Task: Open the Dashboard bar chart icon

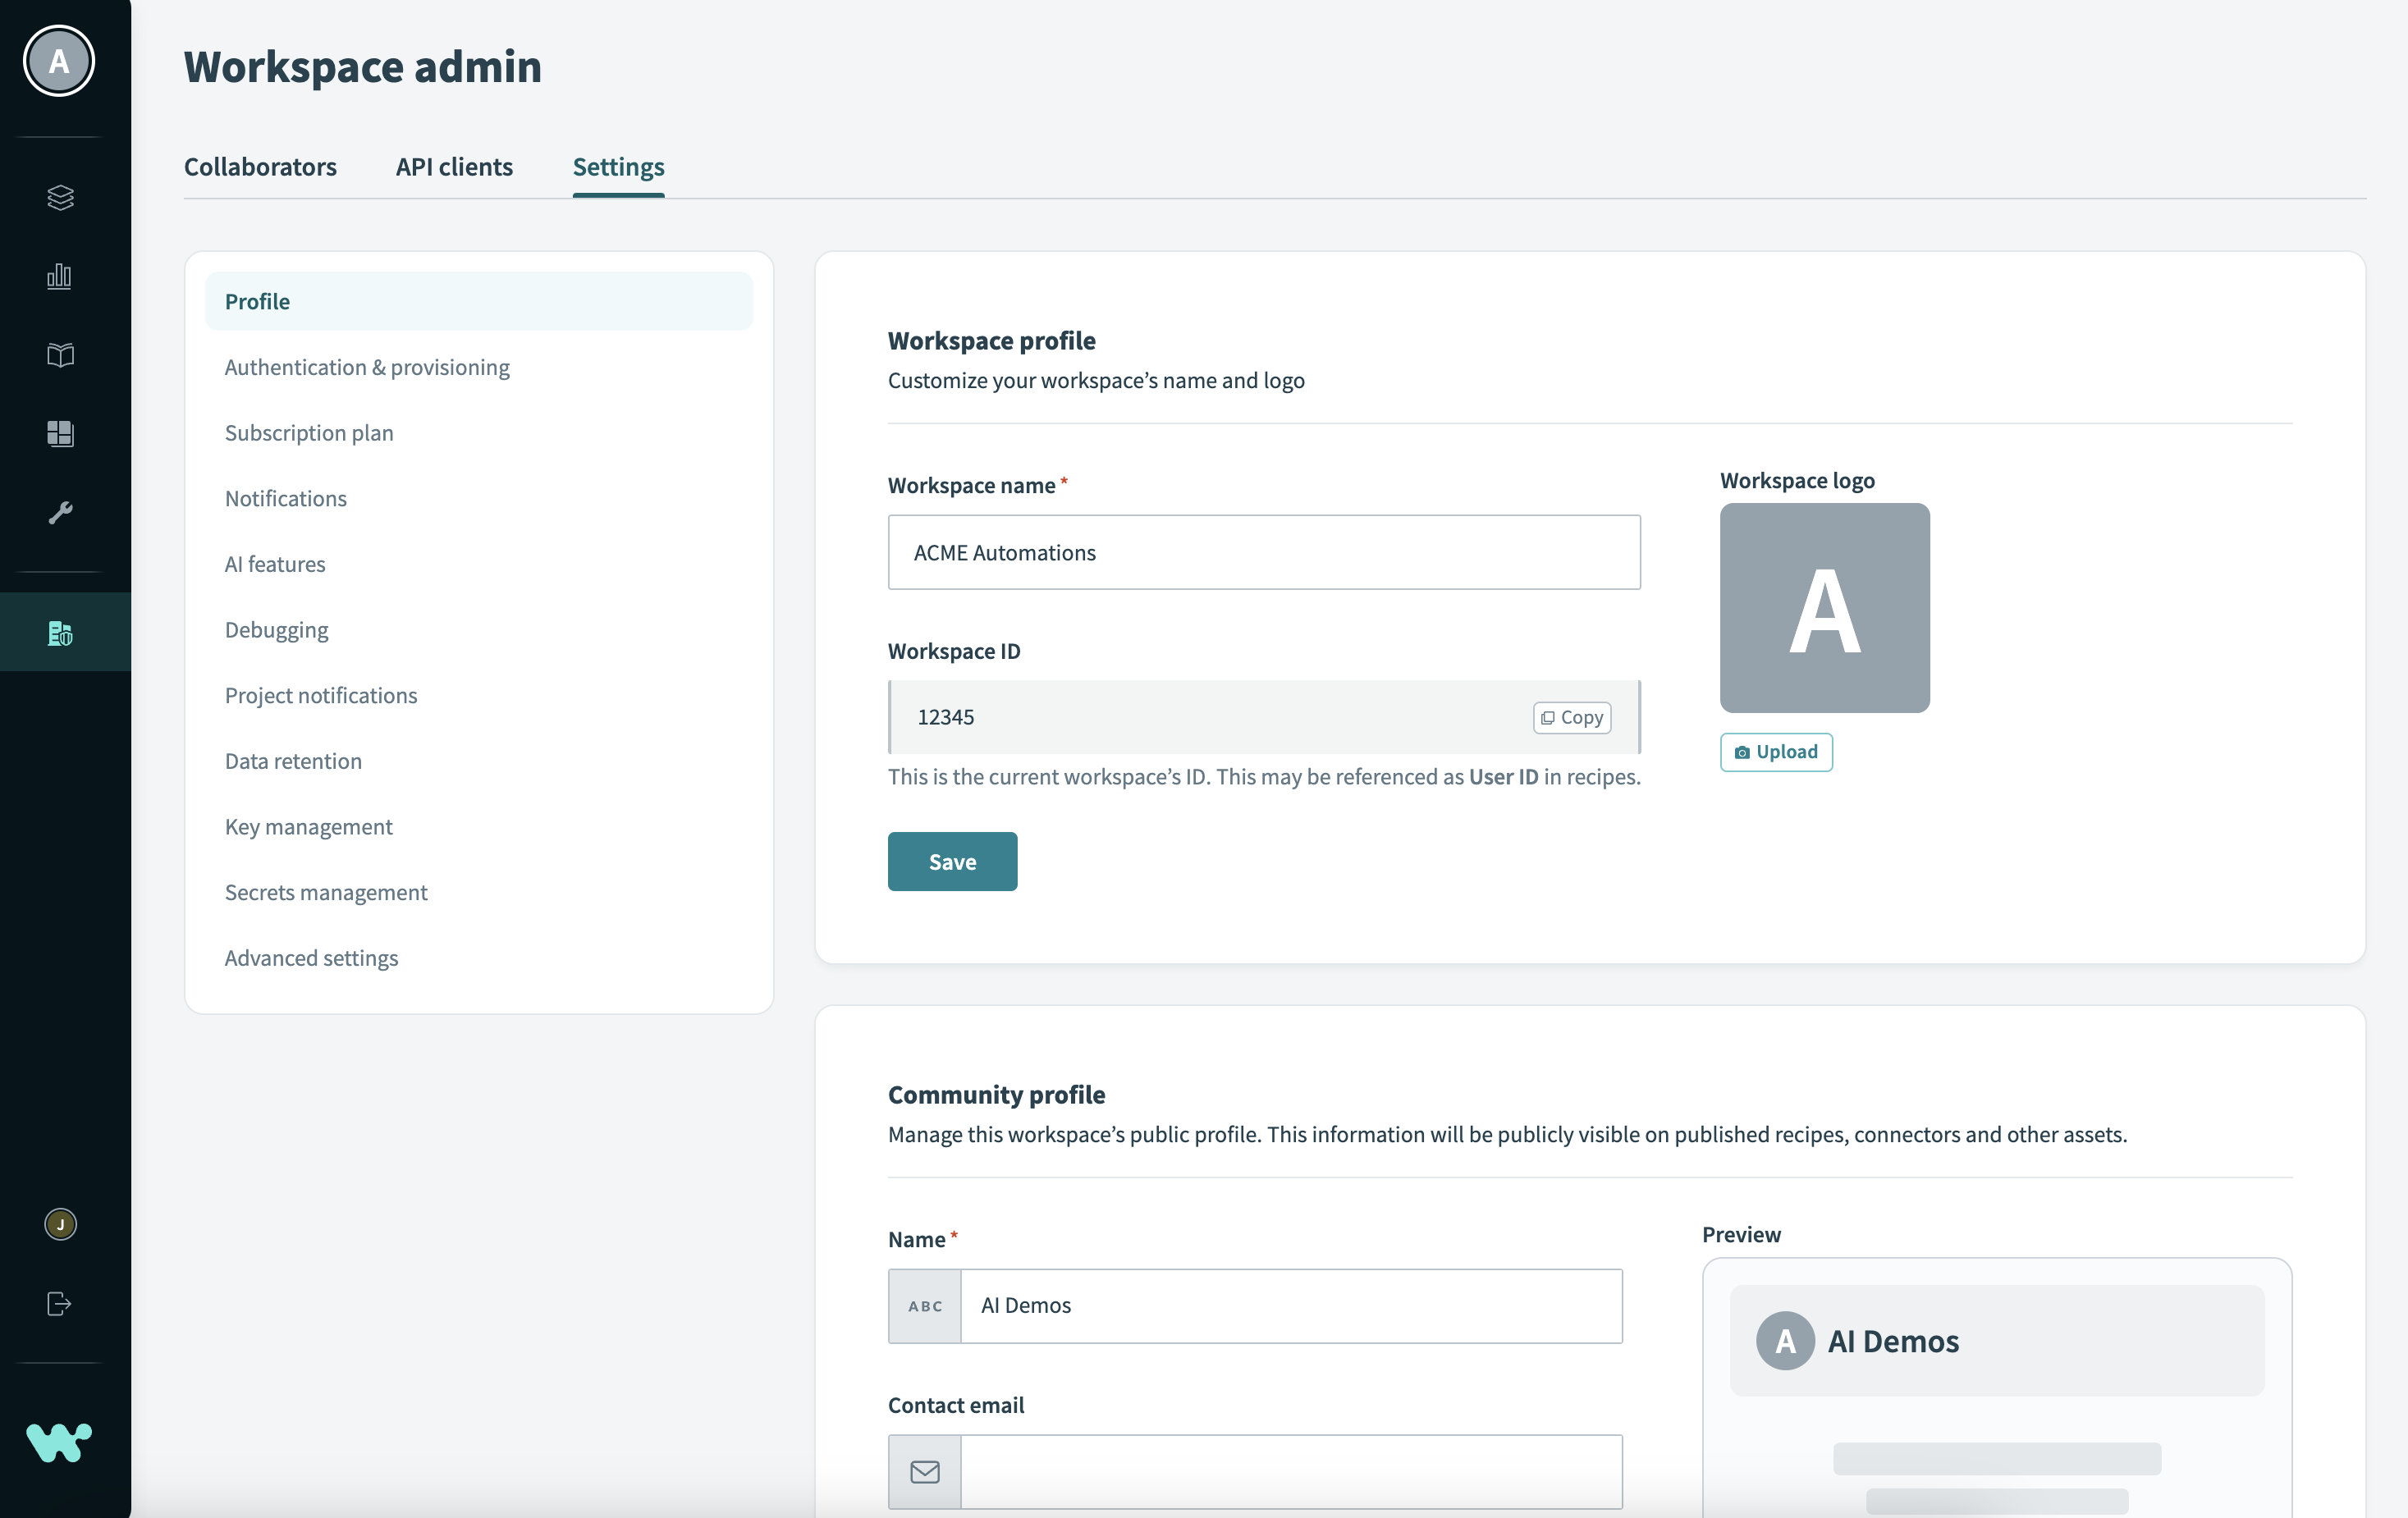Action: tap(60, 276)
